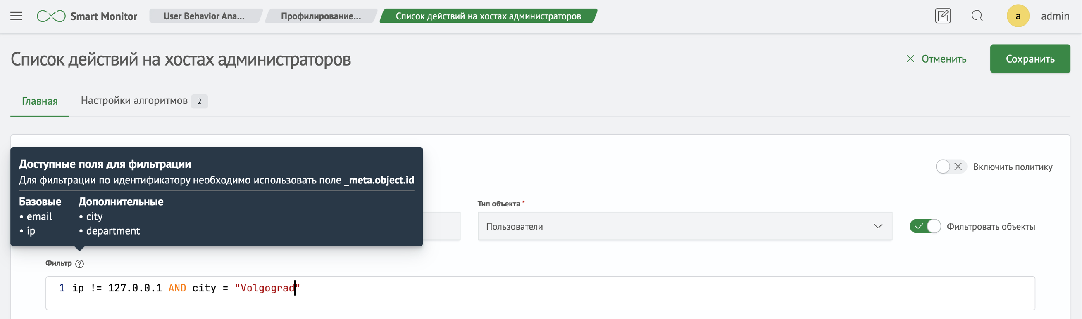Click the filter help question mark icon
This screenshot has width=1082, height=319.
click(x=79, y=264)
